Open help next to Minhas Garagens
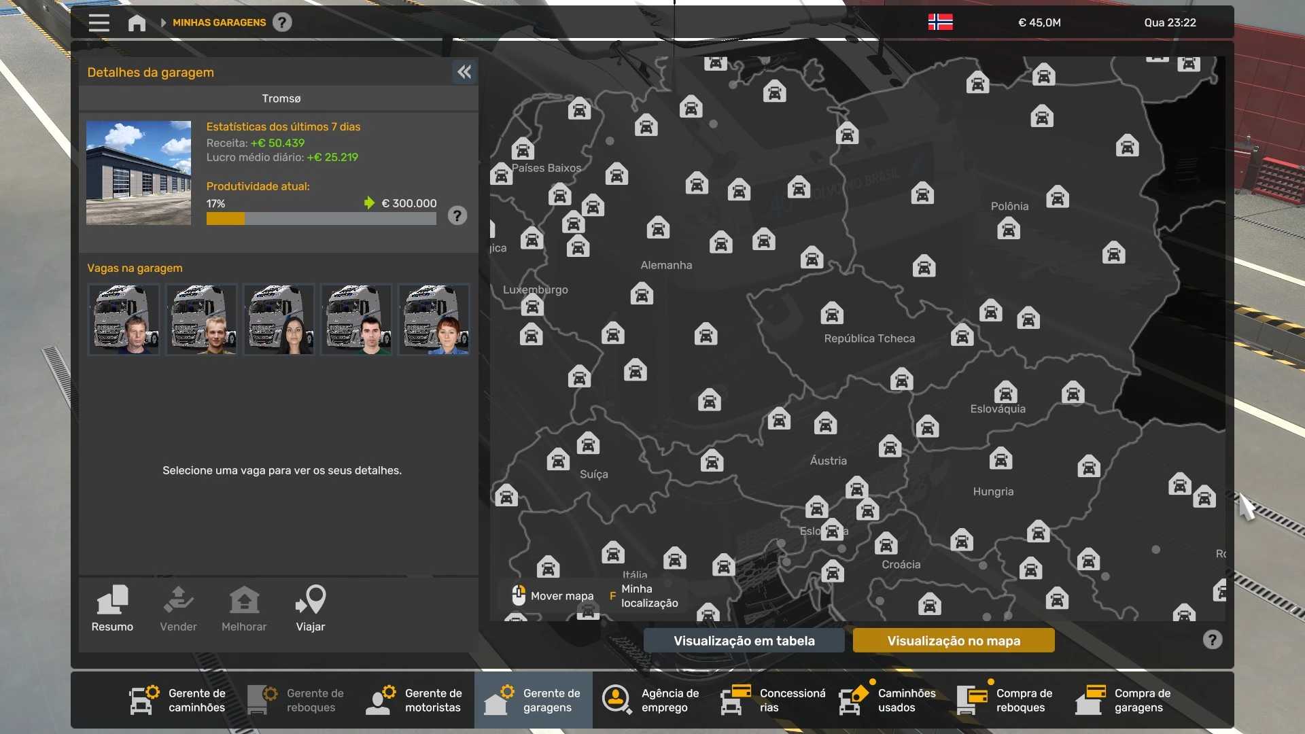This screenshot has height=734, width=1305. pyautogui.click(x=282, y=22)
